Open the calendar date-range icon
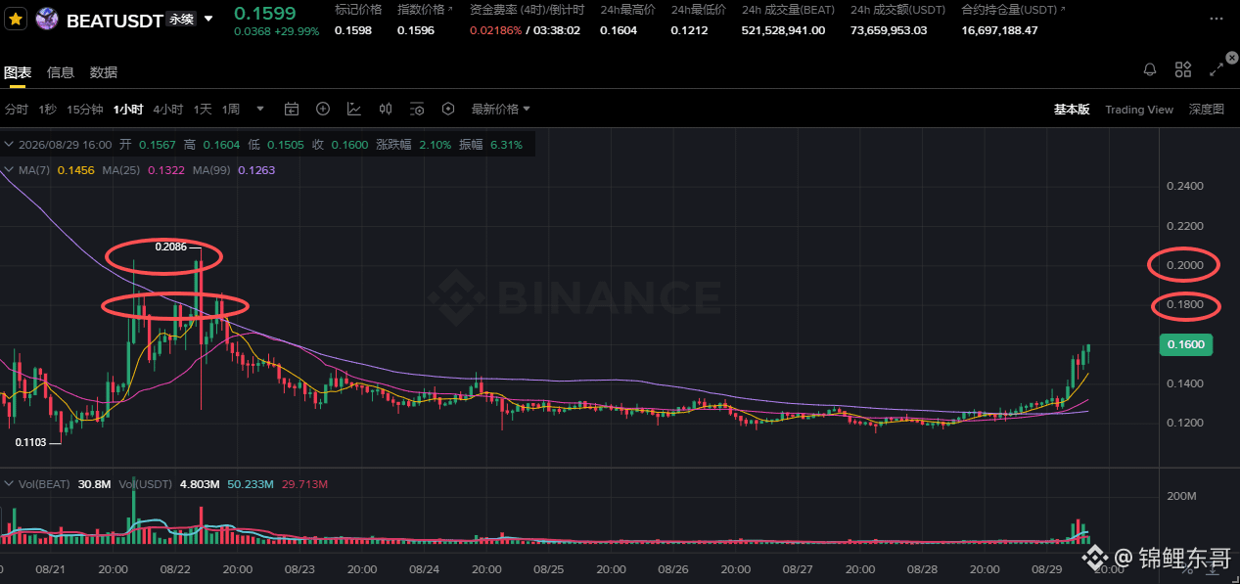The image size is (1240, 584). (x=292, y=109)
